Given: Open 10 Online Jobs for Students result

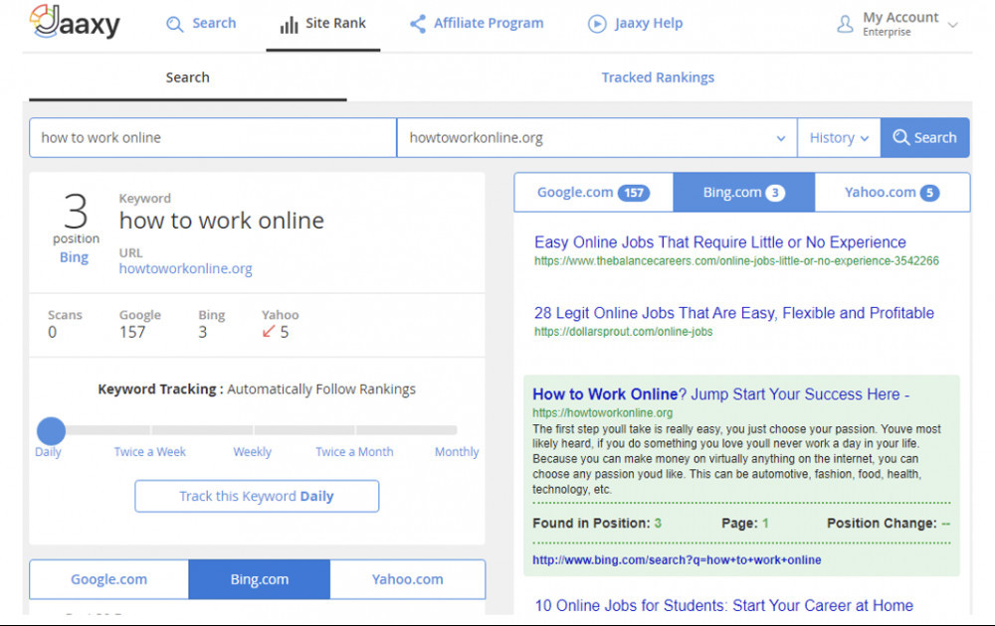Looking at the screenshot, I should coord(724,606).
